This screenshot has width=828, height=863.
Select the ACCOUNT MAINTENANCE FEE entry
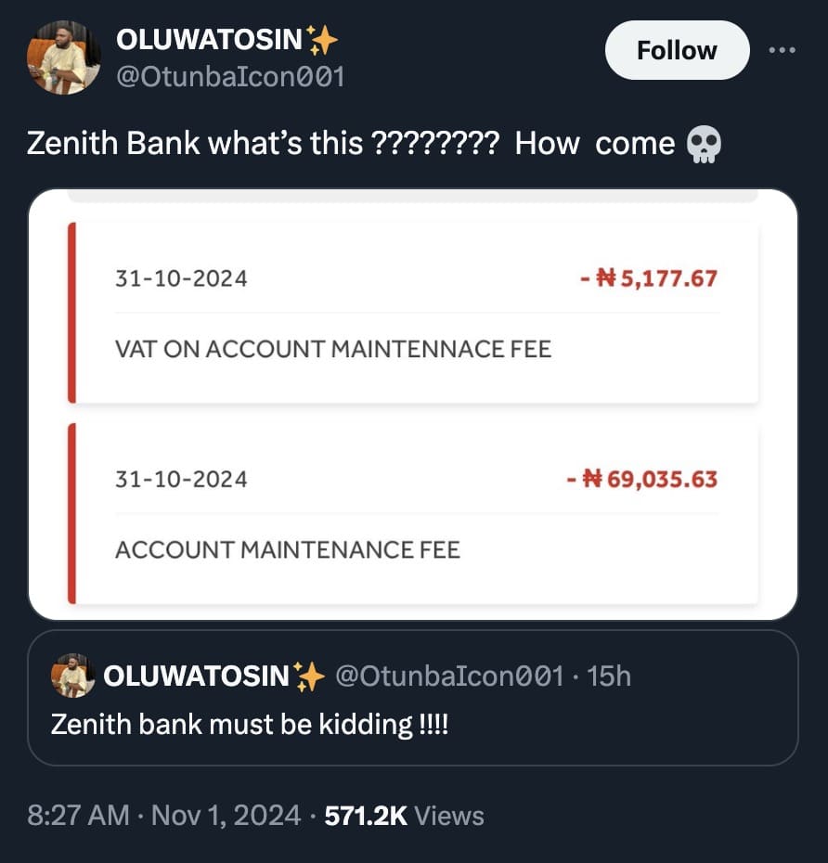[x=289, y=549]
